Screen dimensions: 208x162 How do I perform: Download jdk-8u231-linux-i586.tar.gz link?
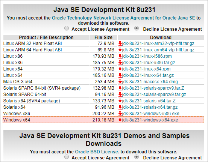[149, 62]
